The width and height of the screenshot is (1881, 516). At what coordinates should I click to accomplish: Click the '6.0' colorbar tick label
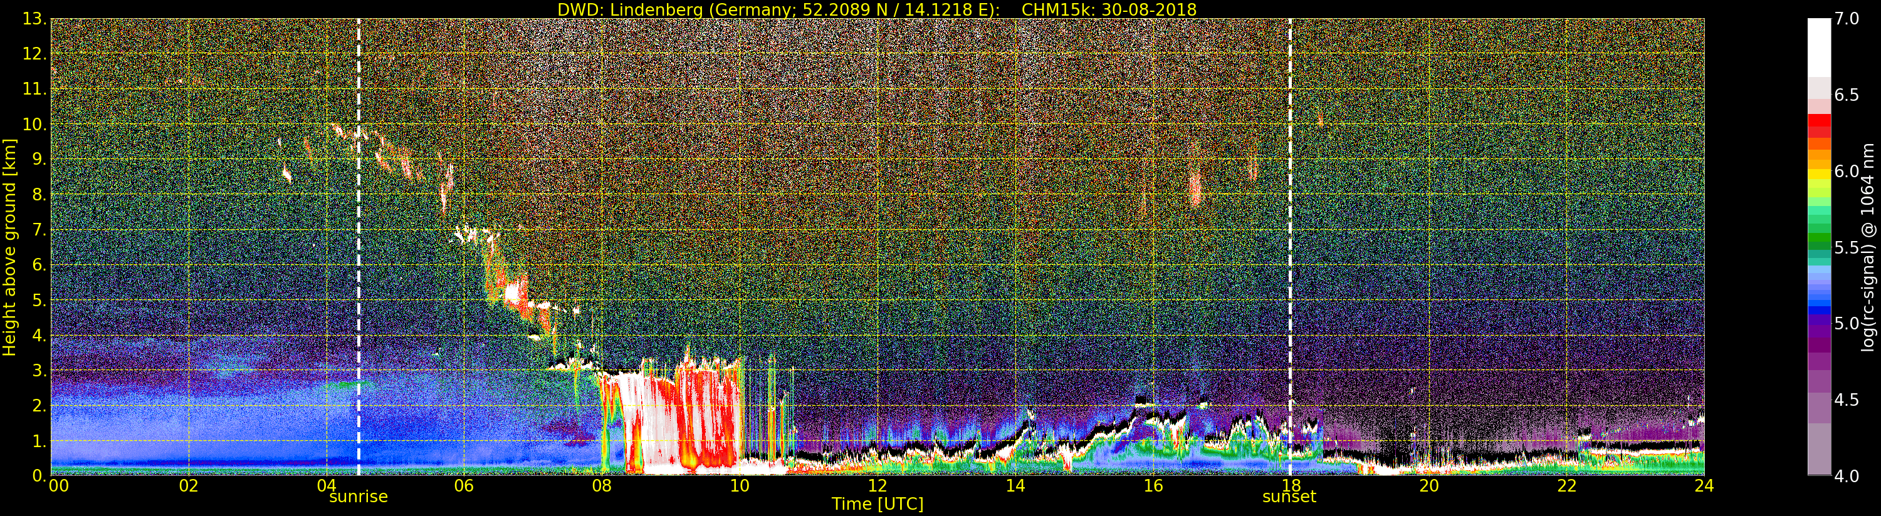(x=1847, y=171)
